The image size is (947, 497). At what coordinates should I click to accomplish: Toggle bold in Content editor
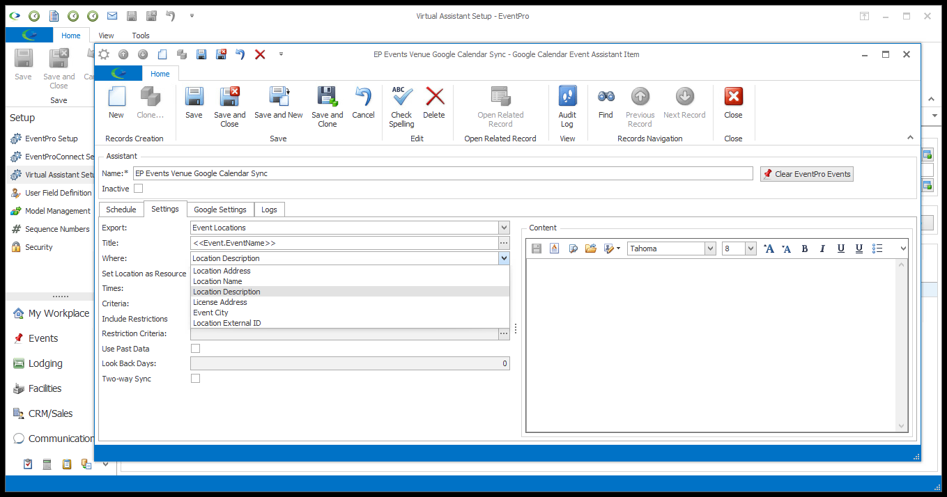805,248
